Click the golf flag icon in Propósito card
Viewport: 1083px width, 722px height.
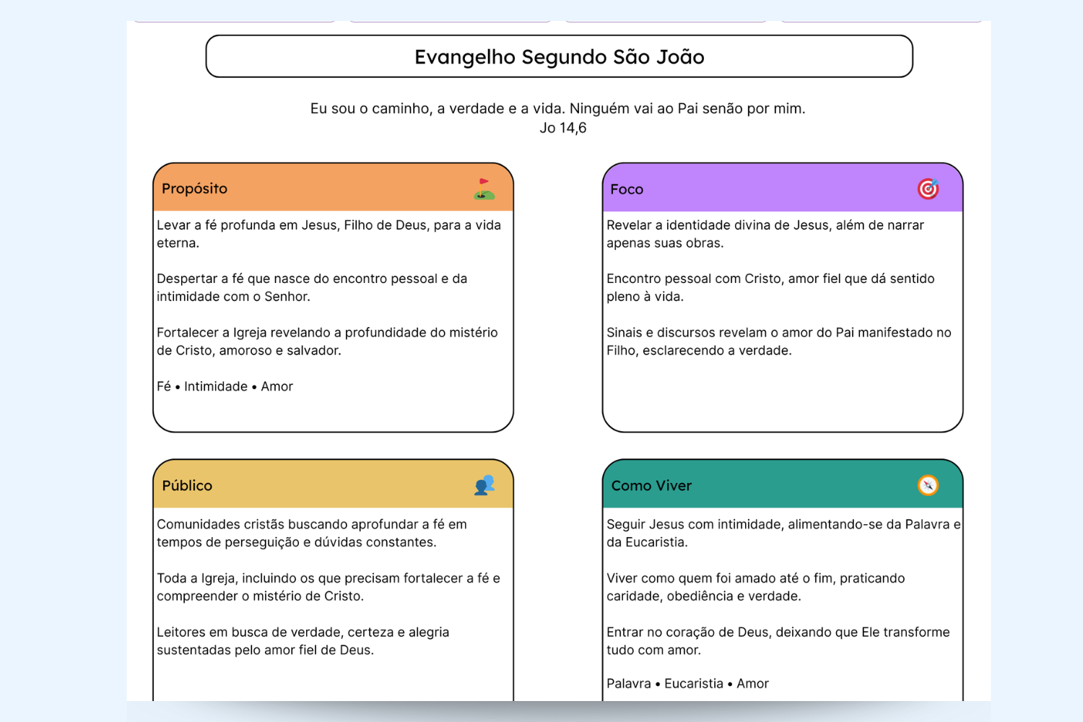click(x=484, y=189)
